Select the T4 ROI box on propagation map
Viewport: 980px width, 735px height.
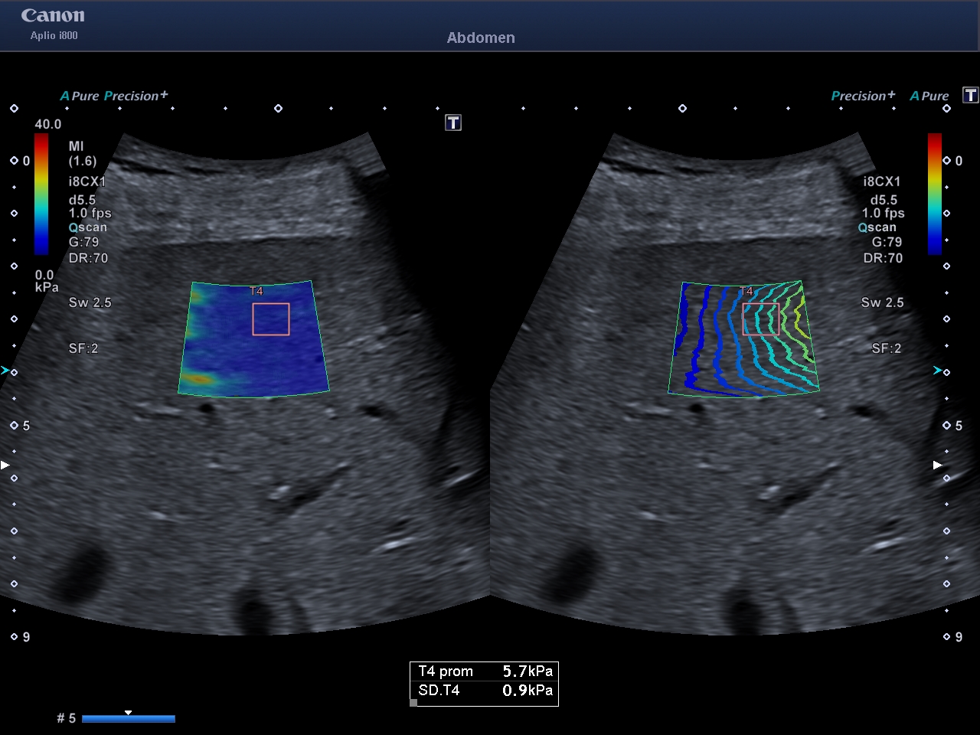pyautogui.click(x=760, y=319)
